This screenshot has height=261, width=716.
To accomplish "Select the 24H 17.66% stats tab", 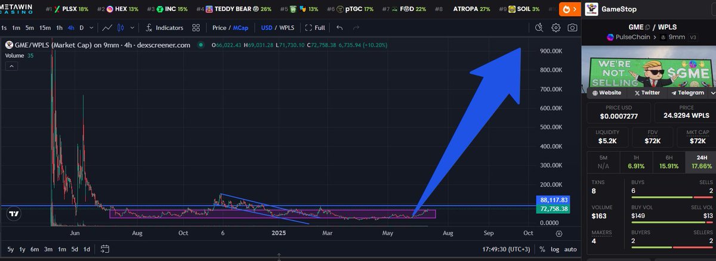I will (700, 161).
